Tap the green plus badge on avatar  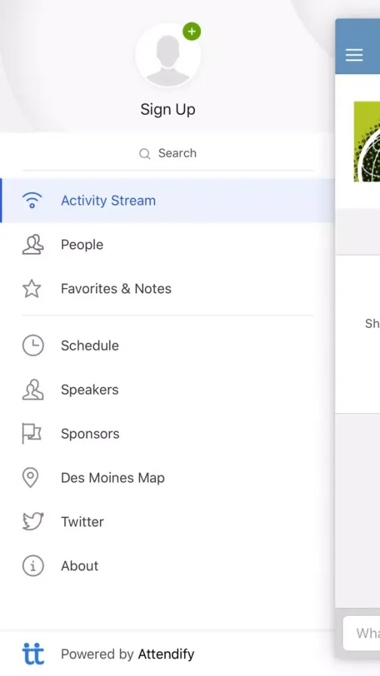[192, 32]
